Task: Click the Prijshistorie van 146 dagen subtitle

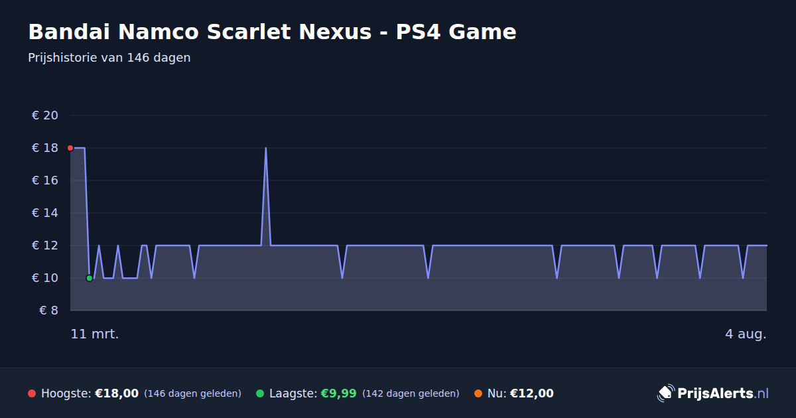Action: click(109, 58)
